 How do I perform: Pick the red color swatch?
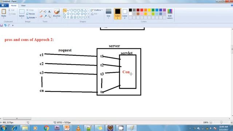[142, 10]
